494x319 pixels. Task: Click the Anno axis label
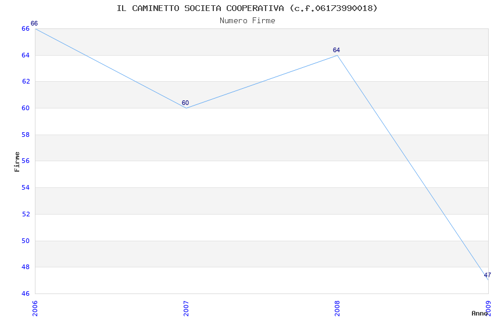coord(479,313)
